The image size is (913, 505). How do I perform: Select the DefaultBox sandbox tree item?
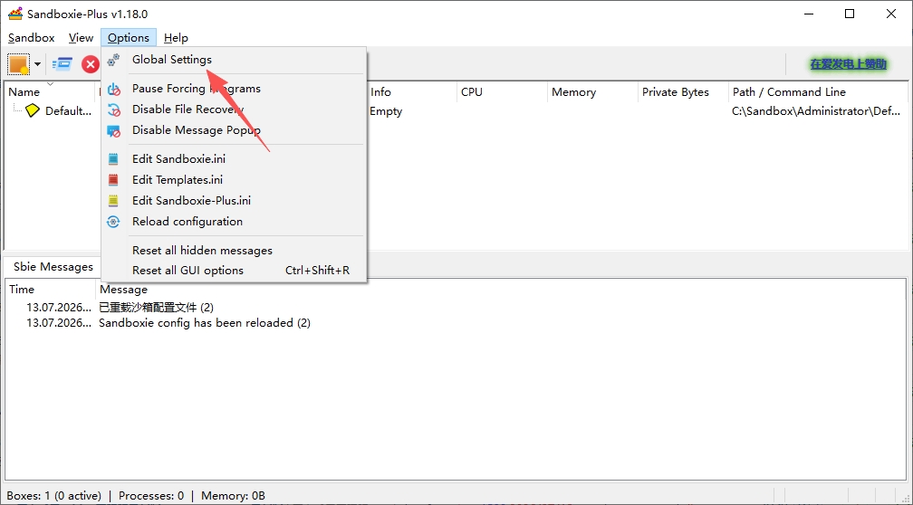coord(58,110)
